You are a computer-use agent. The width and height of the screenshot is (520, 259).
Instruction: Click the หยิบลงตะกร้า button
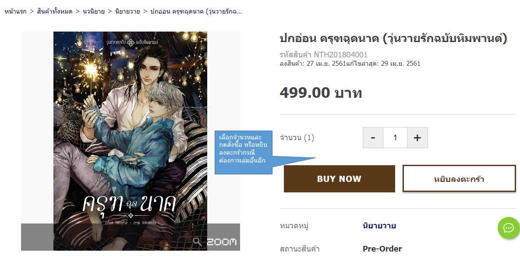click(x=459, y=179)
